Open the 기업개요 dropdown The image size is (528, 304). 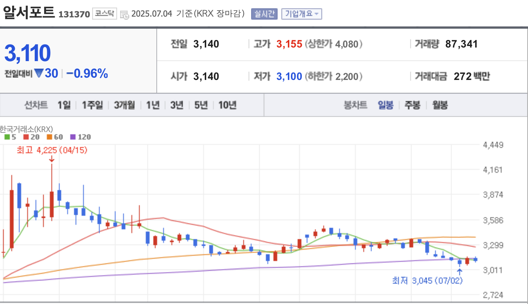coord(301,14)
